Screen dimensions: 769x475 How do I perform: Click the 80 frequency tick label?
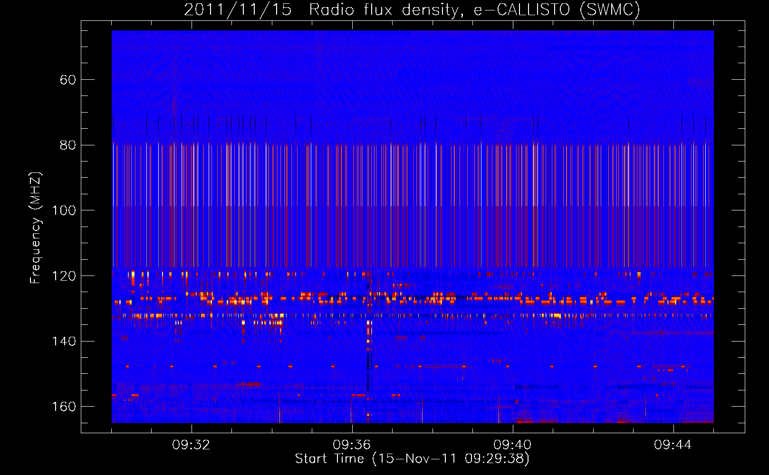click(68, 145)
